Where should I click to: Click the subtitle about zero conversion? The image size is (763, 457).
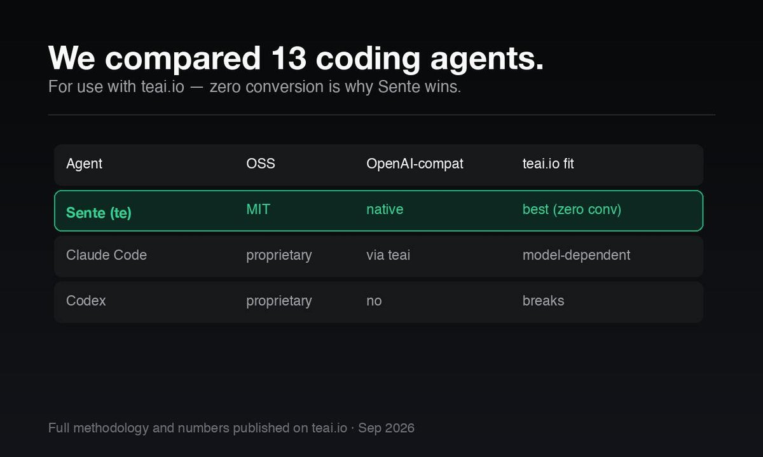[254, 87]
